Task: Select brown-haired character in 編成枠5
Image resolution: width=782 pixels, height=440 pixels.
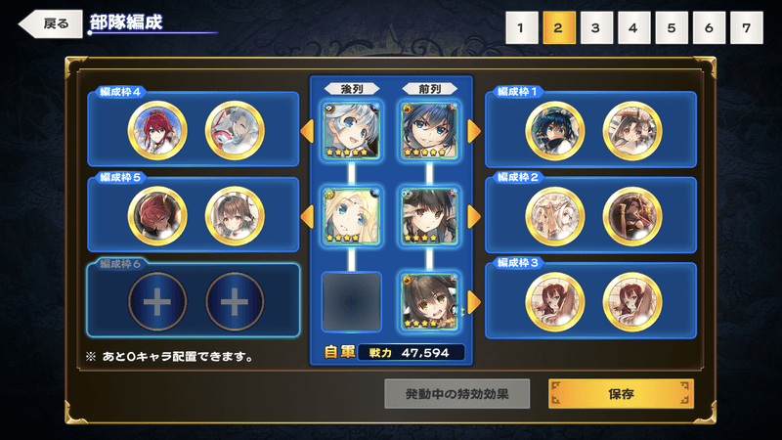Action: click(235, 216)
